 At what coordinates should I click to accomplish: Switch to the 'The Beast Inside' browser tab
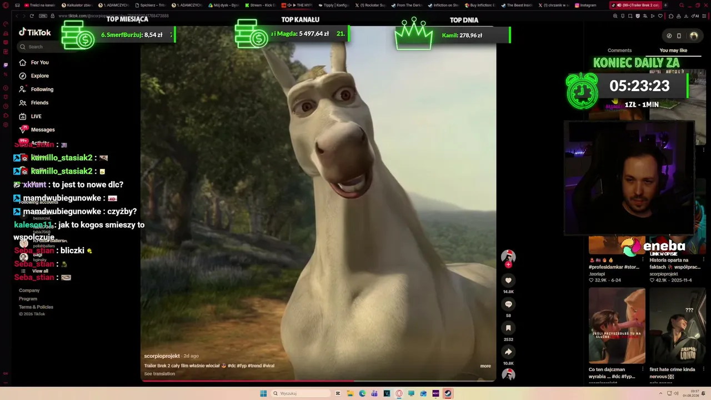516,6
